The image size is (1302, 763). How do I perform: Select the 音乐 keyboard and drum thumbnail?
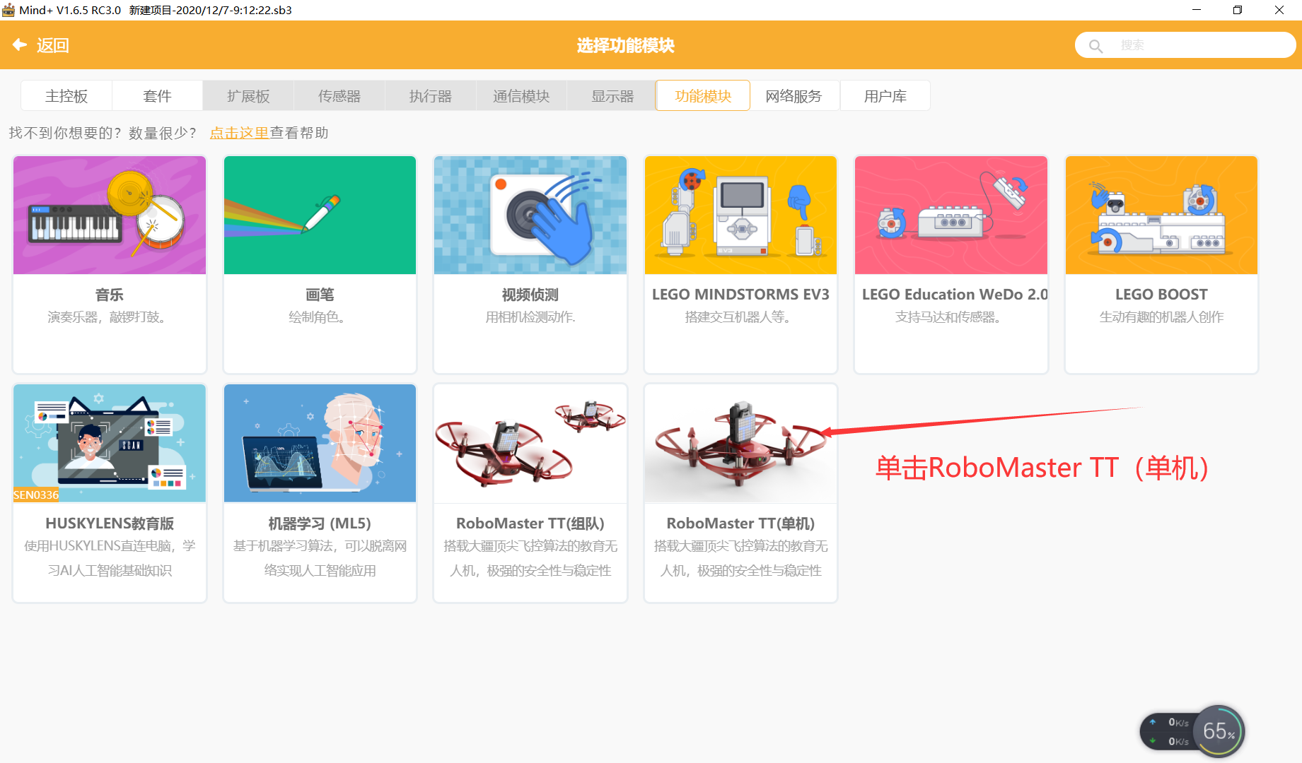coord(110,215)
